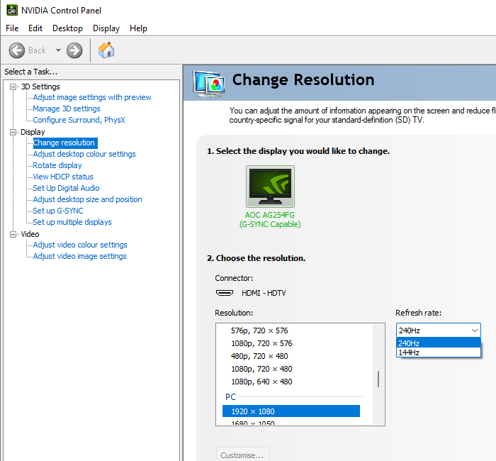The height and width of the screenshot is (461, 496).
Task: Click the Change Resolution header monitor icon
Action: coord(209,84)
